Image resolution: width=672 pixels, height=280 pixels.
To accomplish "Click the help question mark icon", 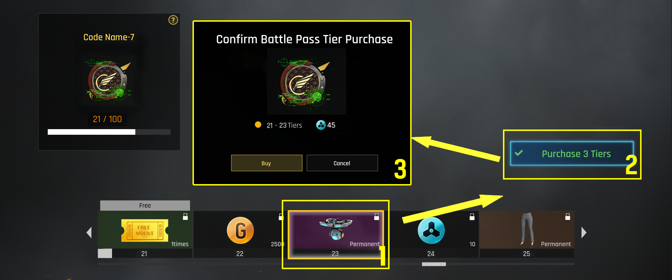I will [173, 20].
